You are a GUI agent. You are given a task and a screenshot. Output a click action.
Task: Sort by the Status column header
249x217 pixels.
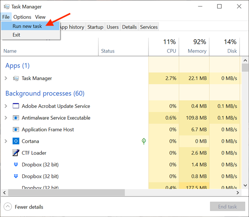(123, 47)
